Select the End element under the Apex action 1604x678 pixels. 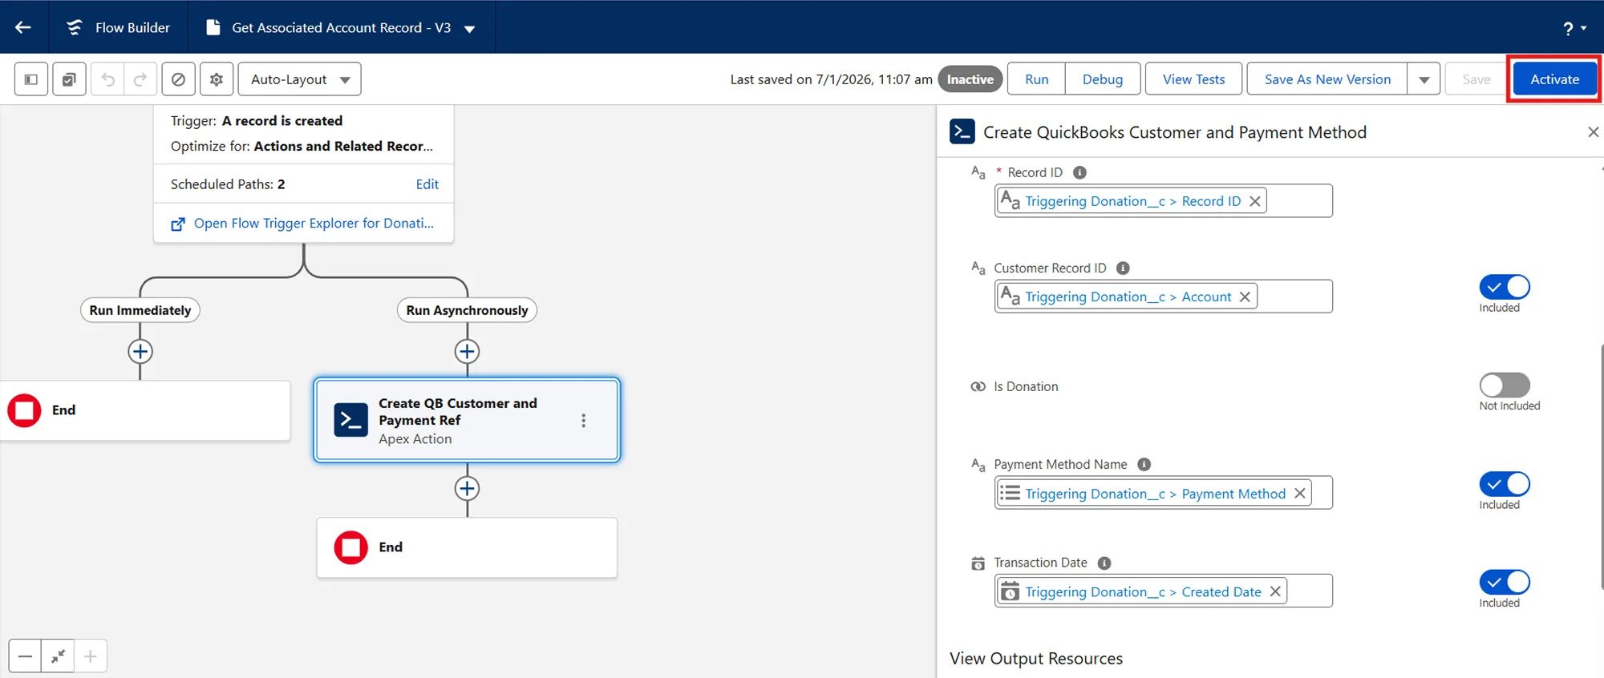(x=467, y=547)
